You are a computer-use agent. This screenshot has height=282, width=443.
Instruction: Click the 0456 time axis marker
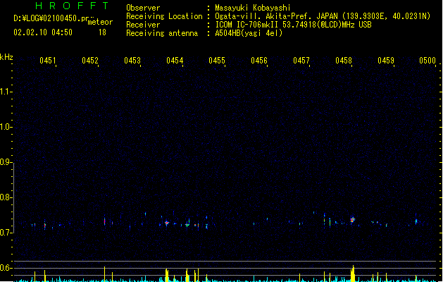tap(259, 61)
